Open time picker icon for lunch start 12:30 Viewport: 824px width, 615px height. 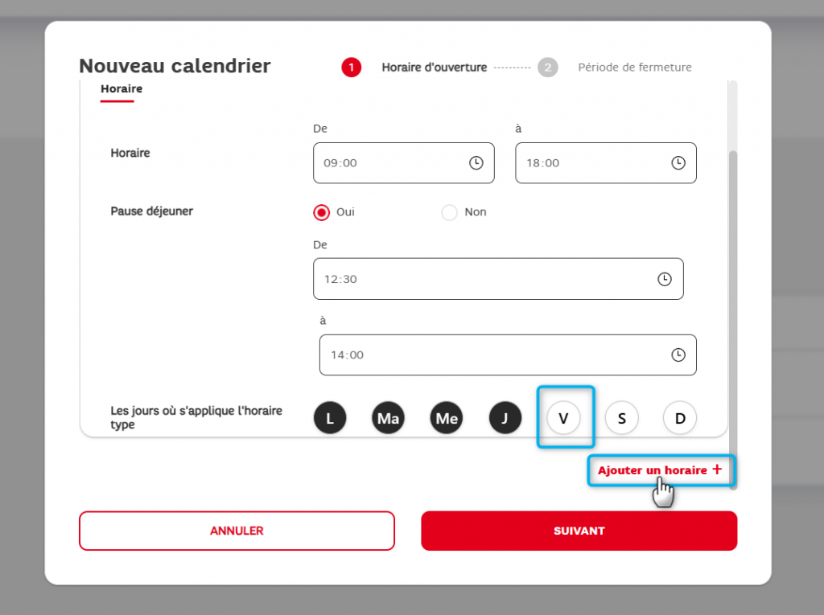click(x=665, y=280)
